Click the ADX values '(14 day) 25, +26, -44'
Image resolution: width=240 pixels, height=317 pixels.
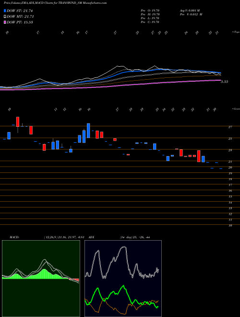pos(134,237)
